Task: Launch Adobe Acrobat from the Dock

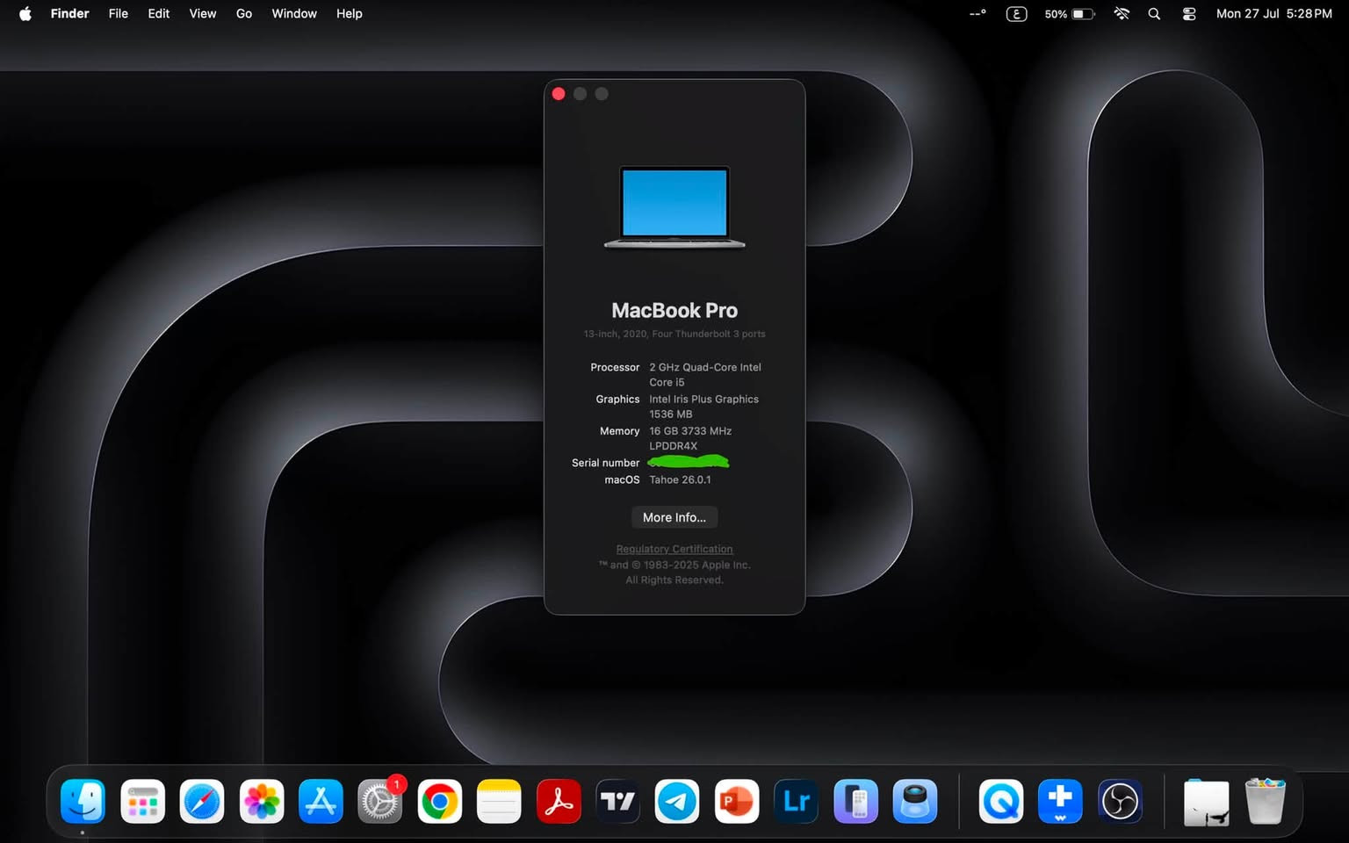Action: click(559, 801)
